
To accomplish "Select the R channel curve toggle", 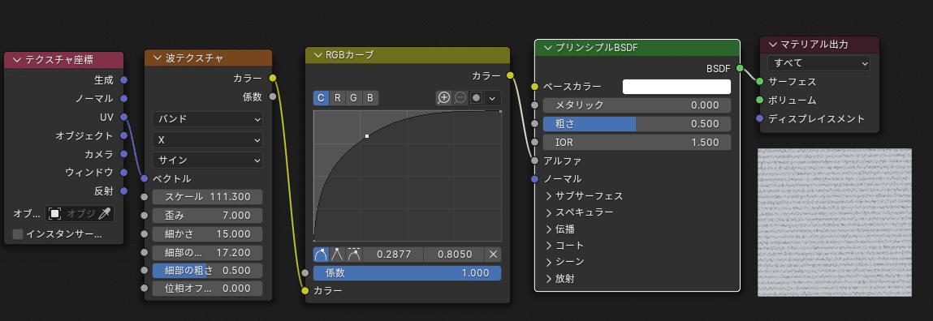I will pos(337,98).
